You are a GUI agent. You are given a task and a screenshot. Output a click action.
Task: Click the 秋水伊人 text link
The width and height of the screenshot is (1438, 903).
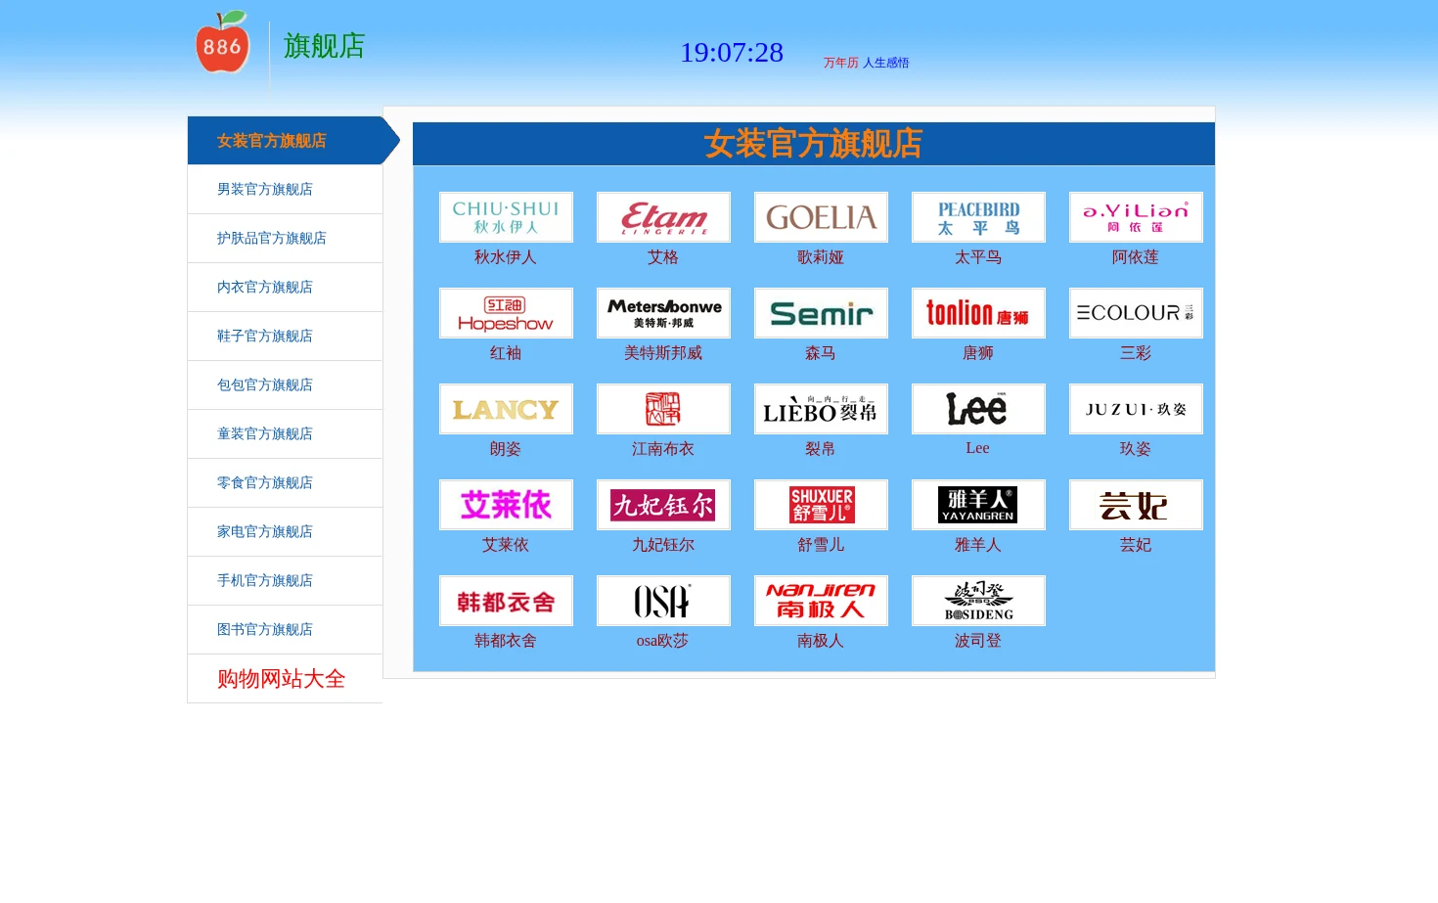506,257
